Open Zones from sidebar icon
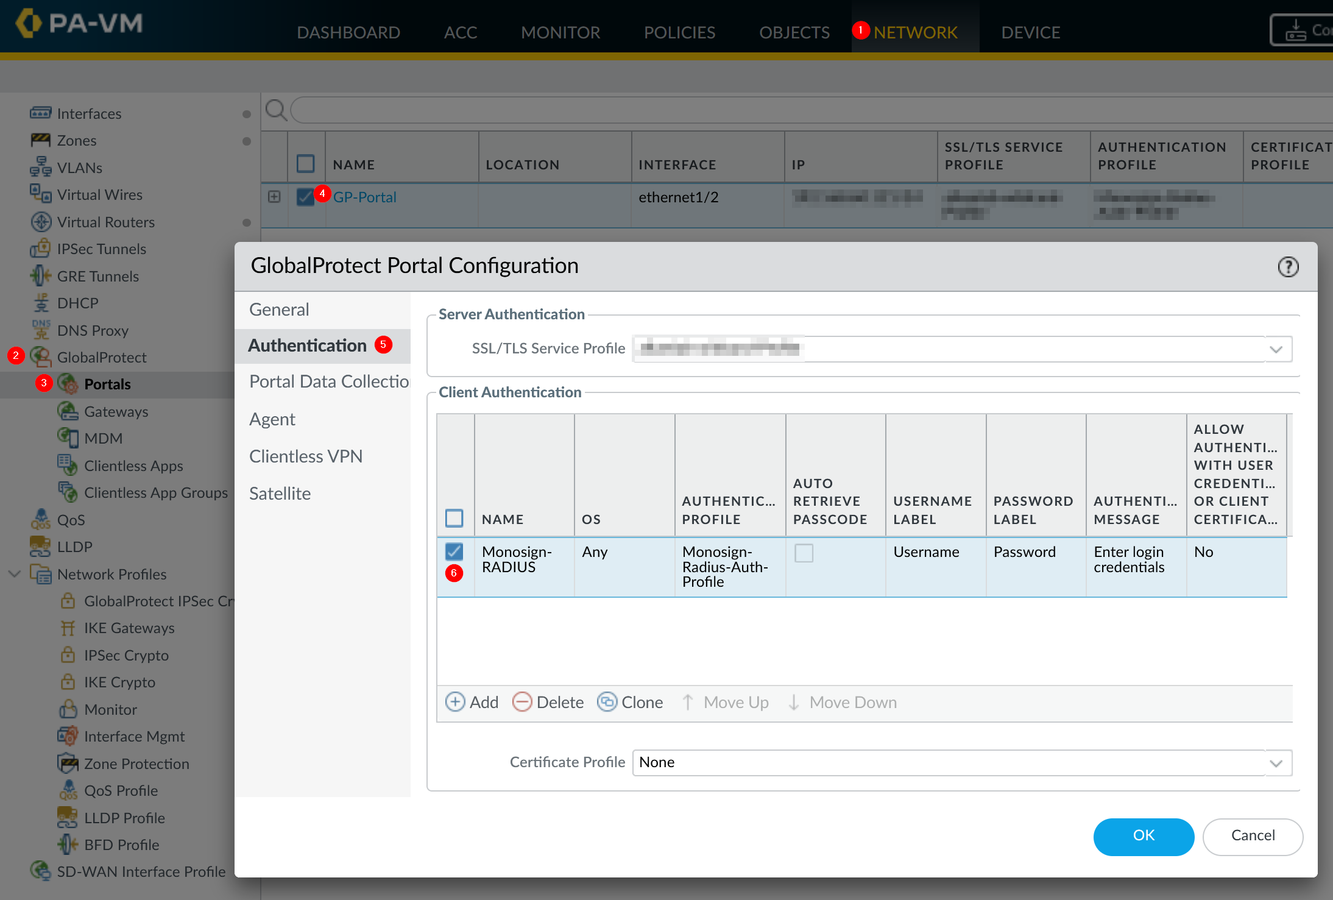The height and width of the screenshot is (900, 1333). 40,141
